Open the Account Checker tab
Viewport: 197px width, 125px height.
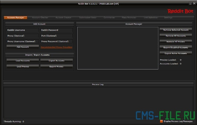coord(40,18)
